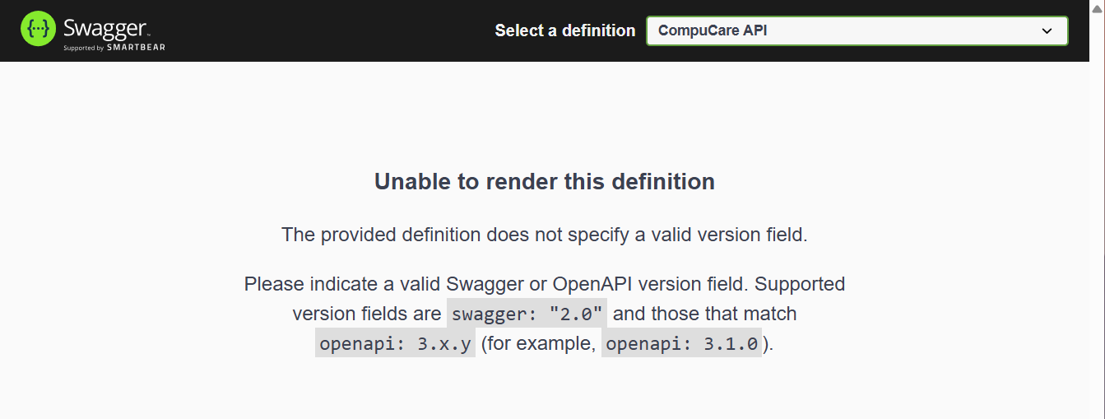Click the "Supported by SMARTBEAR" tagline

114,48
